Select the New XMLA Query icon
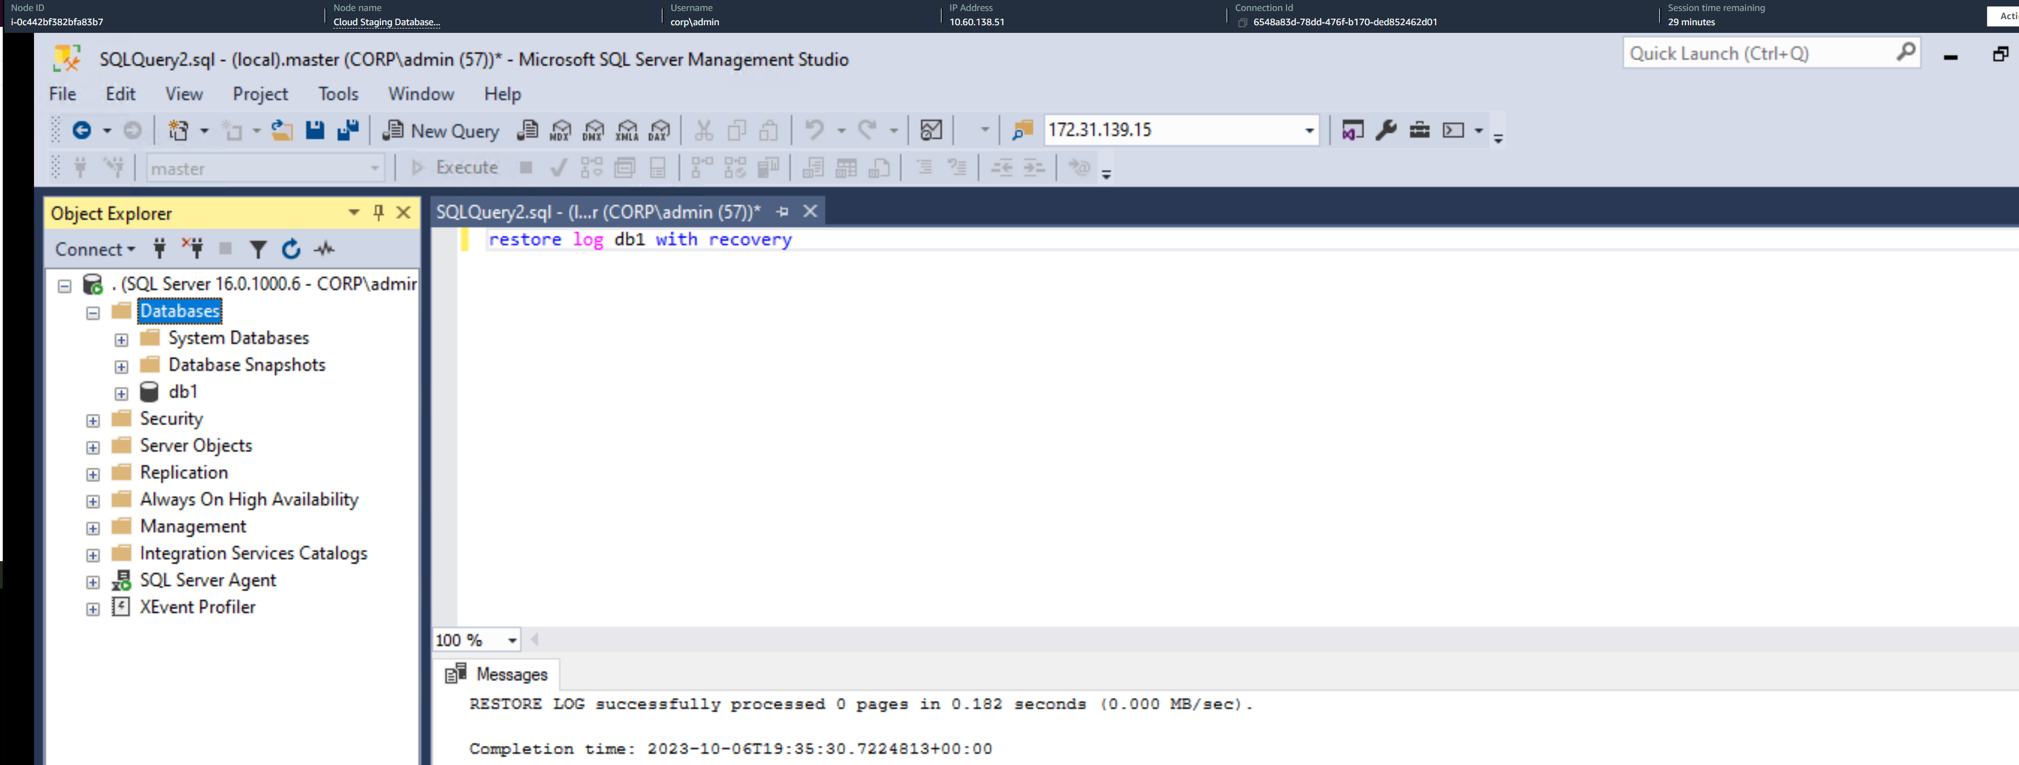The width and height of the screenshot is (2019, 765). [627, 131]
